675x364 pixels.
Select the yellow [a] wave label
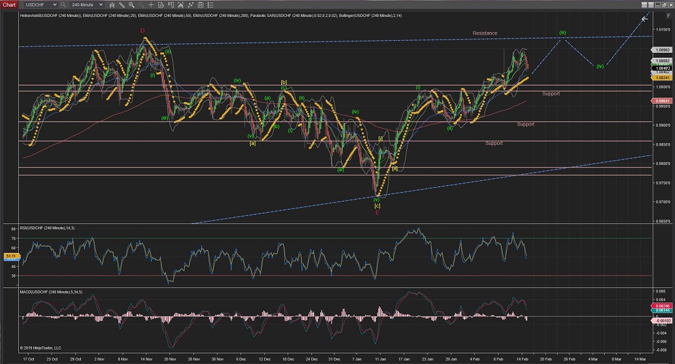pos(252,143)
